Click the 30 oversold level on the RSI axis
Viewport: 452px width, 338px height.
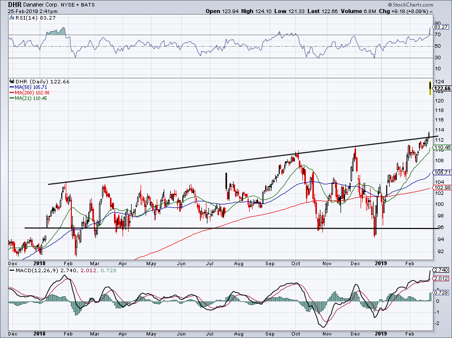[437, 58]
